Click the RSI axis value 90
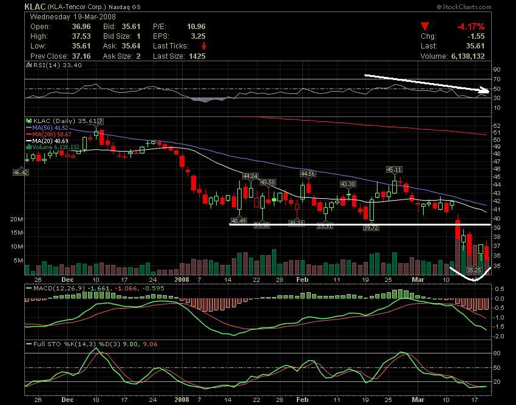Viewport: 516px width, 405px height. pos(497,69)
